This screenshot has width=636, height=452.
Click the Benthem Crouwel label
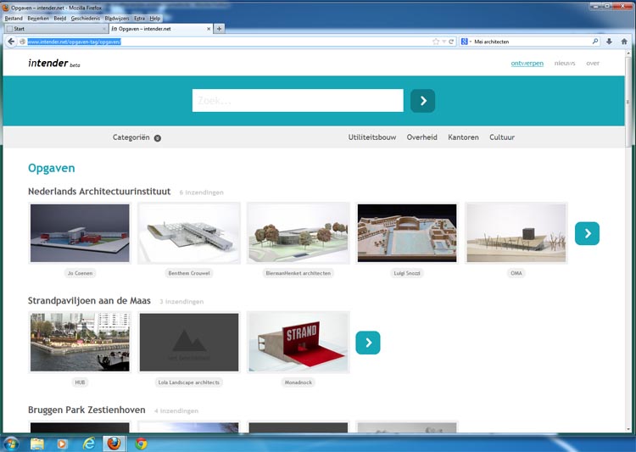click(x=189, y=273)
